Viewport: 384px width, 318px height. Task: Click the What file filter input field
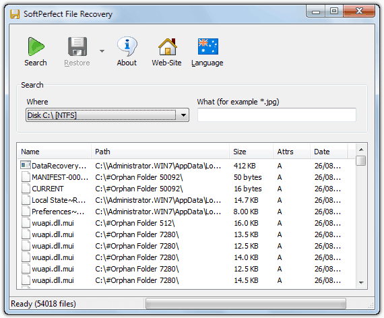(x=277, y=115)
